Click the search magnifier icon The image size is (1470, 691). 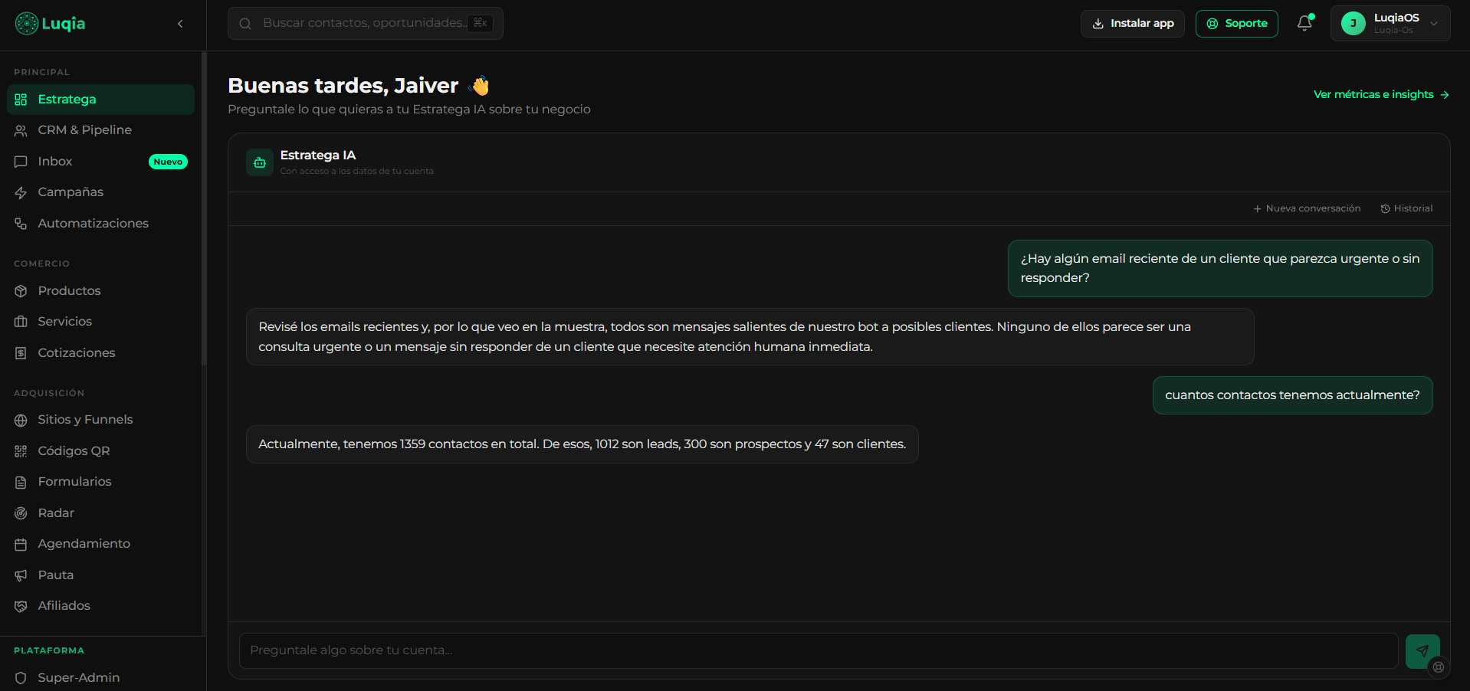[x=245, y=24]
